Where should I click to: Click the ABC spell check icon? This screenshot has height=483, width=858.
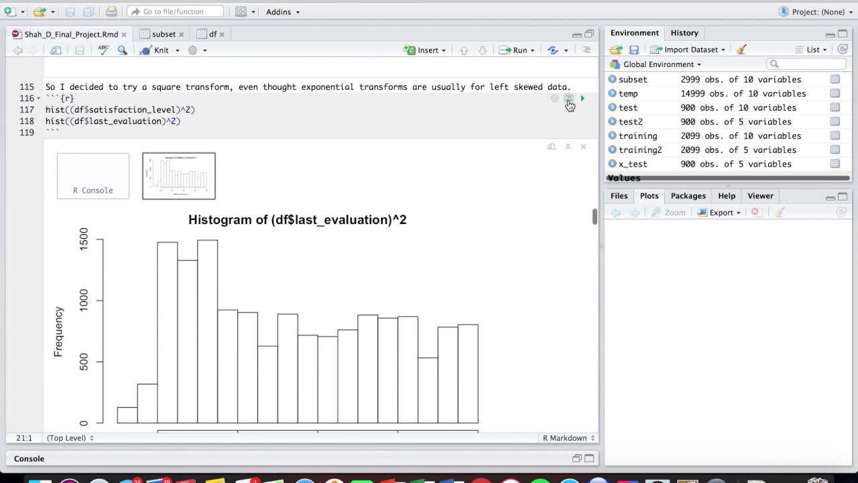(x=103, y=50)
